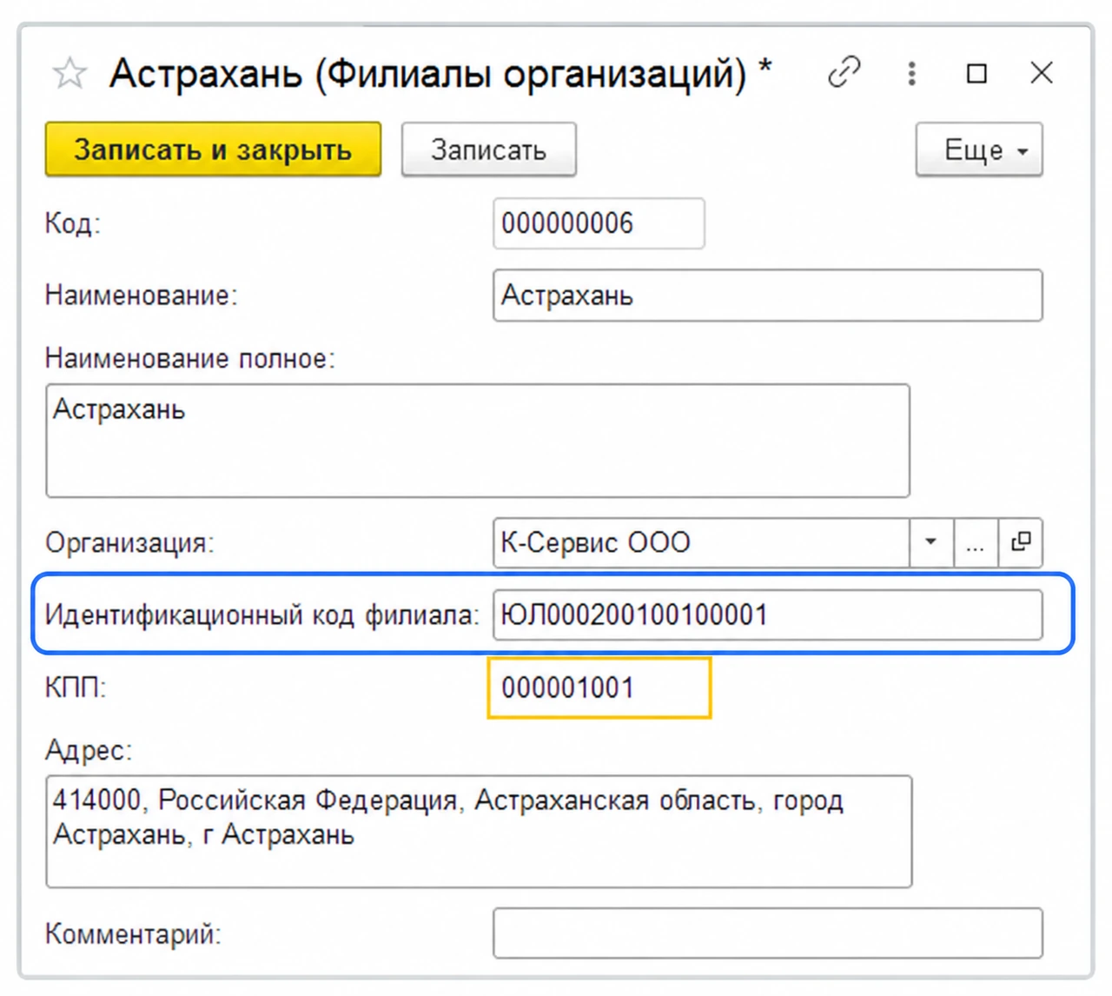Viewport: 1112px width, 996px height.
Task: Add form to favorites with star icon
Action: tap(69, 74)
